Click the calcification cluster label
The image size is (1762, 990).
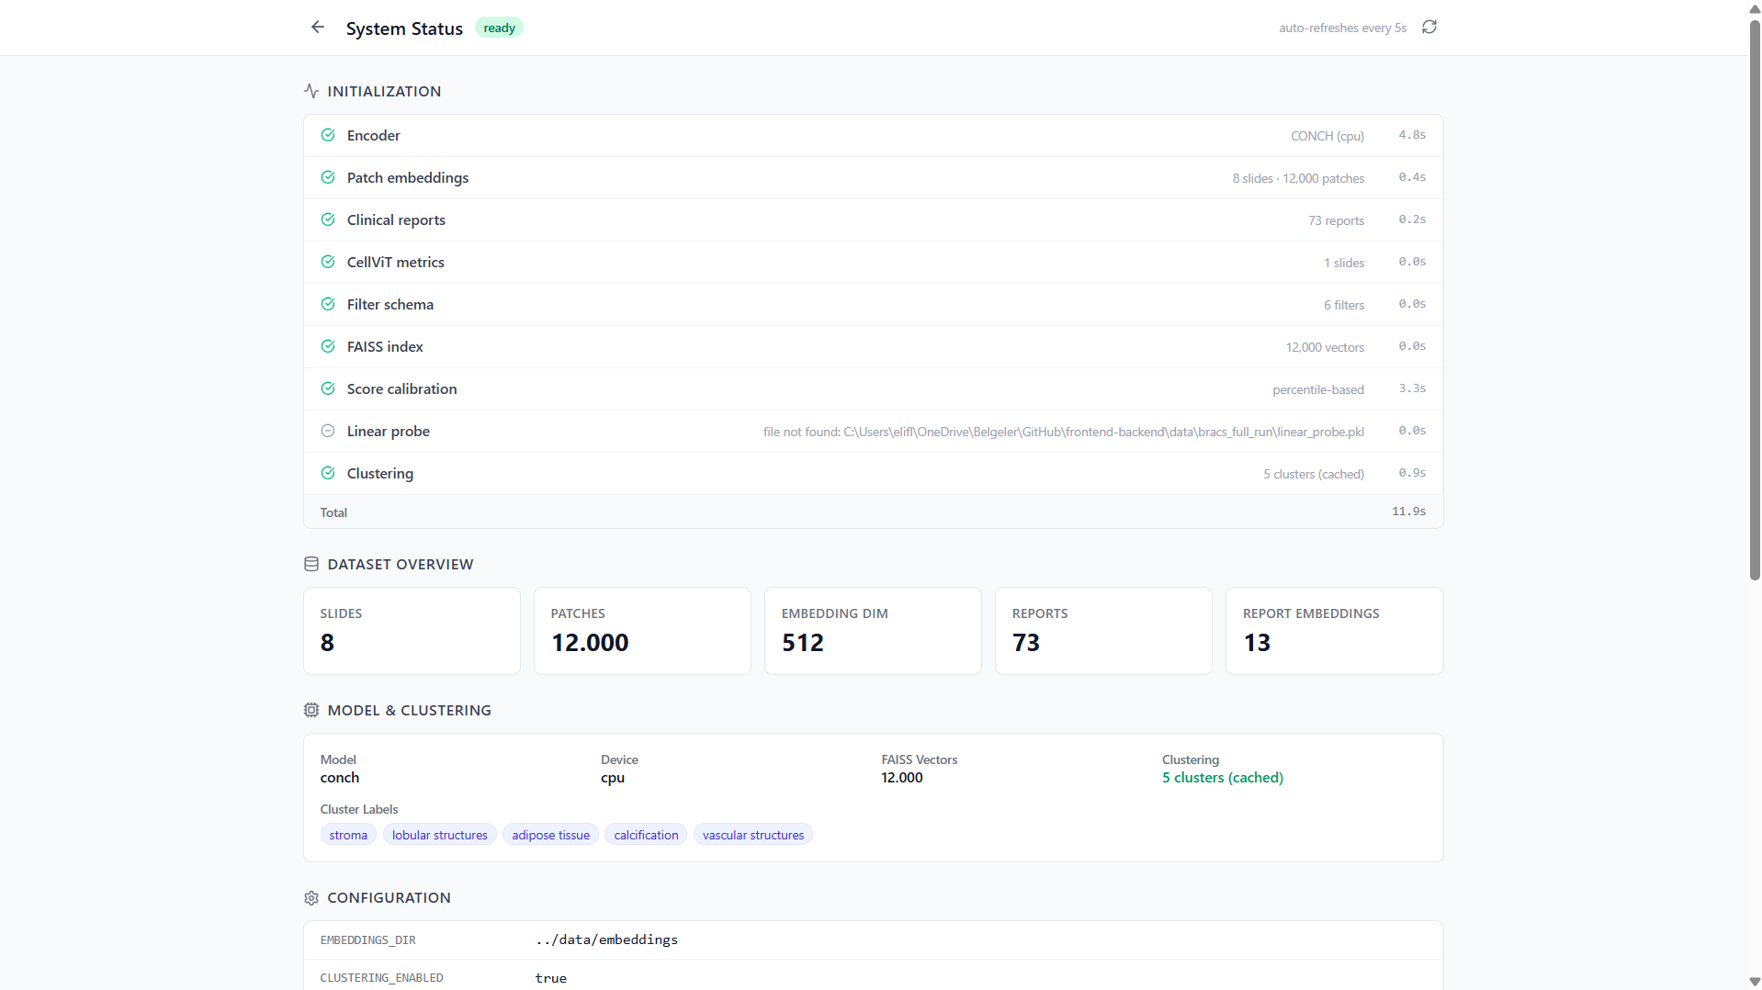646,835
